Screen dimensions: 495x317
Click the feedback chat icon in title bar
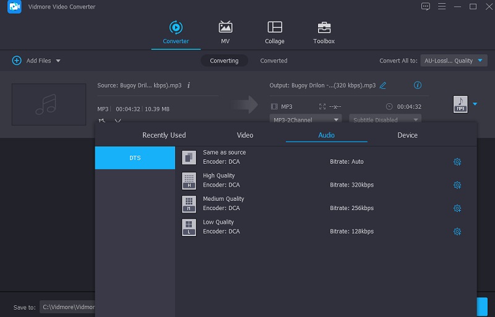[x=425, y=7]
